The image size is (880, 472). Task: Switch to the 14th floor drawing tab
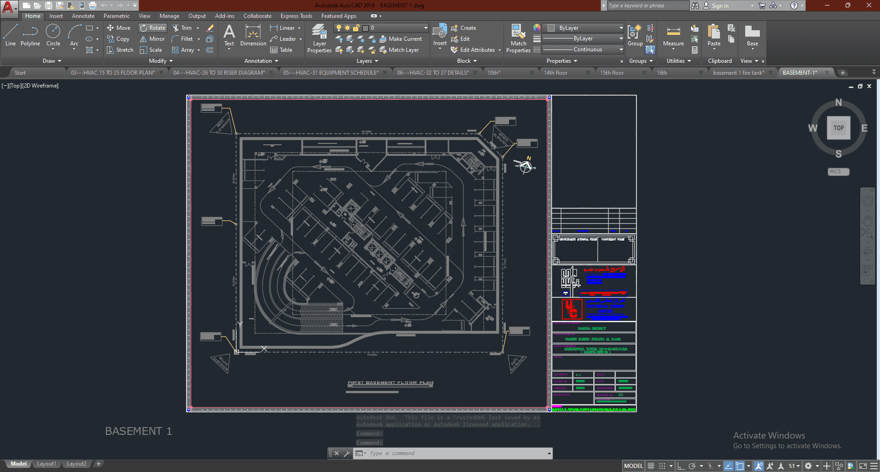(x=555, y=73)
